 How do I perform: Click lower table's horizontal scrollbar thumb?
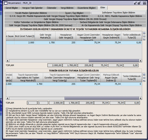[102, 98]
